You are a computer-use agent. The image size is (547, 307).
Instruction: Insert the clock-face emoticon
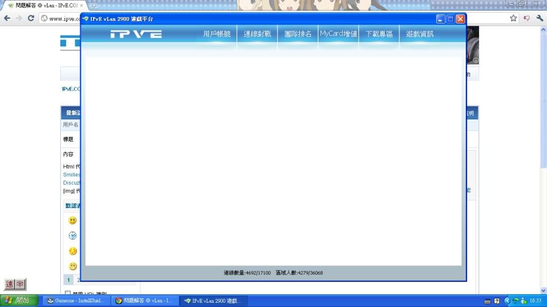click(73, 236)
